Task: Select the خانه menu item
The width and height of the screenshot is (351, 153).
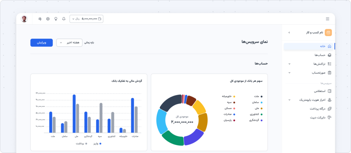Action: coord(309,46)
